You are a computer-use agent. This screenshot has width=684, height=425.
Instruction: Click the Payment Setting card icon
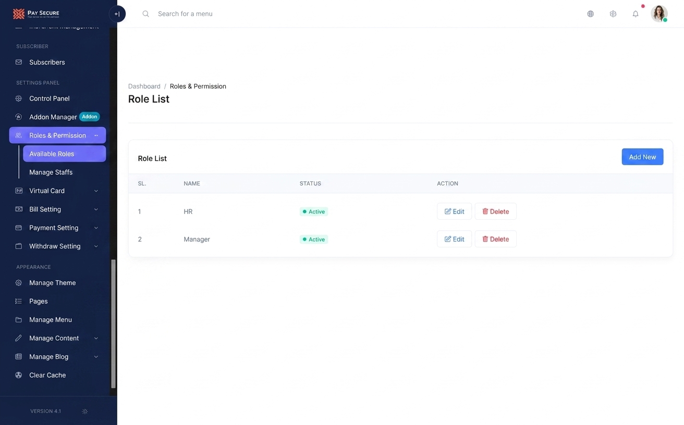pos(19,228)
